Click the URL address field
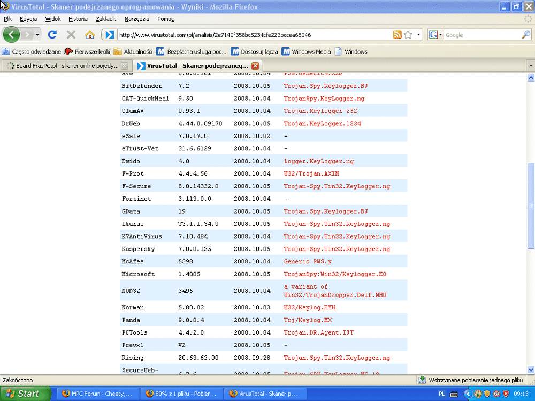 tap(255, 35)
